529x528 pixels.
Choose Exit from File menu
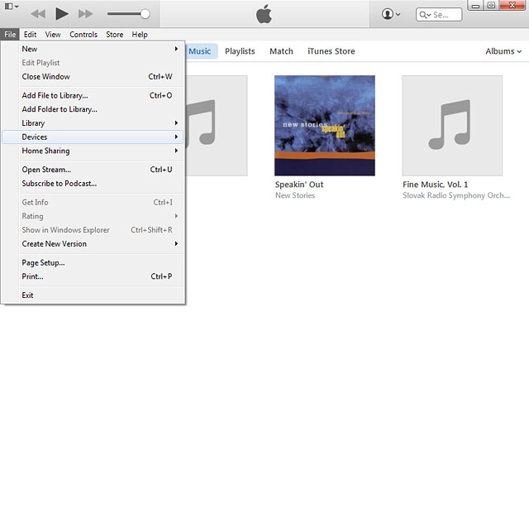tap(93, 295)
